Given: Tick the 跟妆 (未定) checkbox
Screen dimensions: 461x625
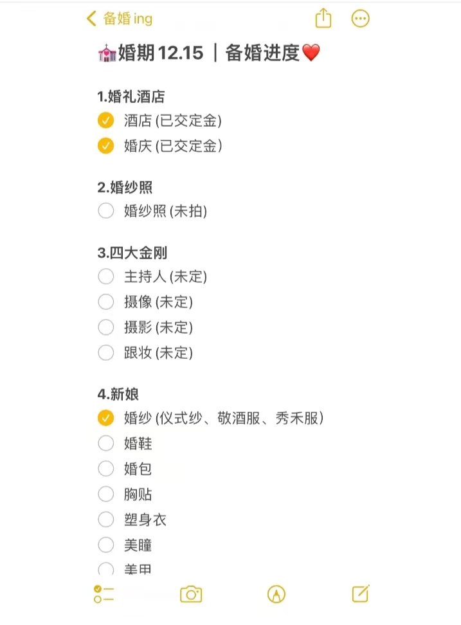Looking at the screenshot, I should (x=105, y=352).
